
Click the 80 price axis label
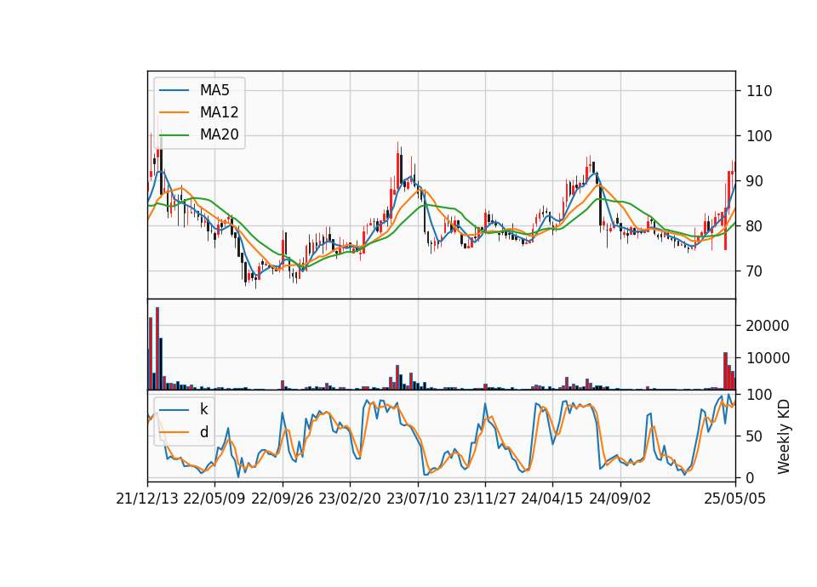click(755, 226)
